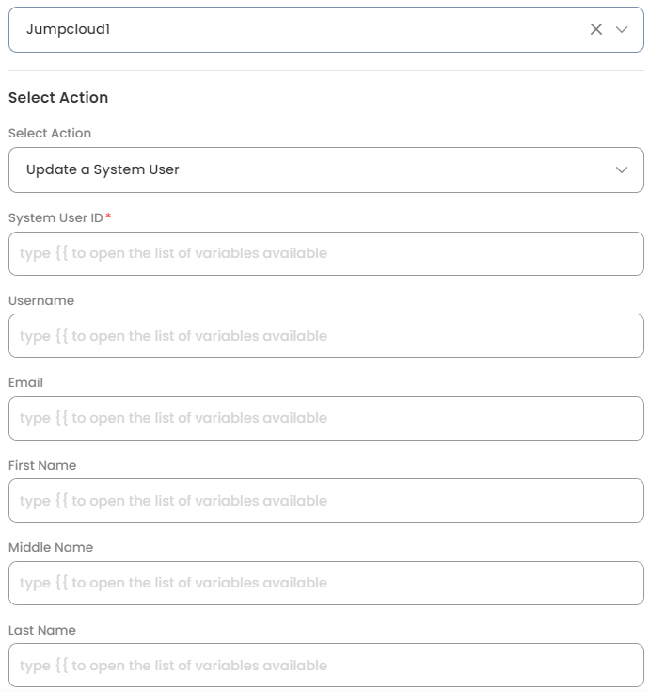Viewport: 649px width, 692px height.
Task: Click inside the Middle Name field
Action: 325,583
